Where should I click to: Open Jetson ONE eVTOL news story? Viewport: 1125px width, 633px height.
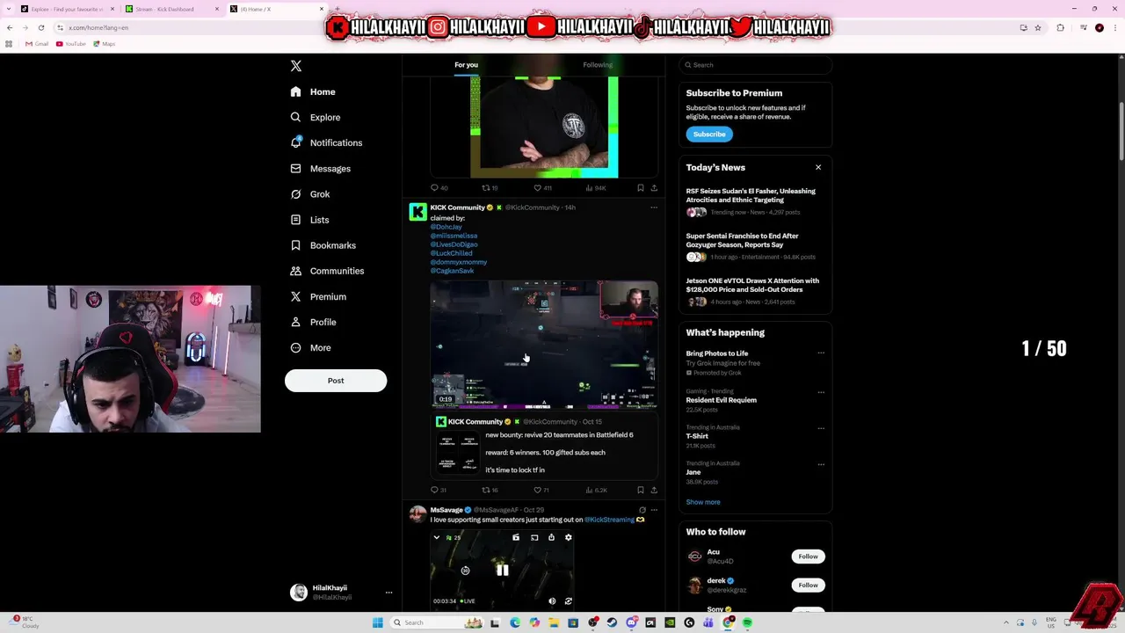pos(755,291)
